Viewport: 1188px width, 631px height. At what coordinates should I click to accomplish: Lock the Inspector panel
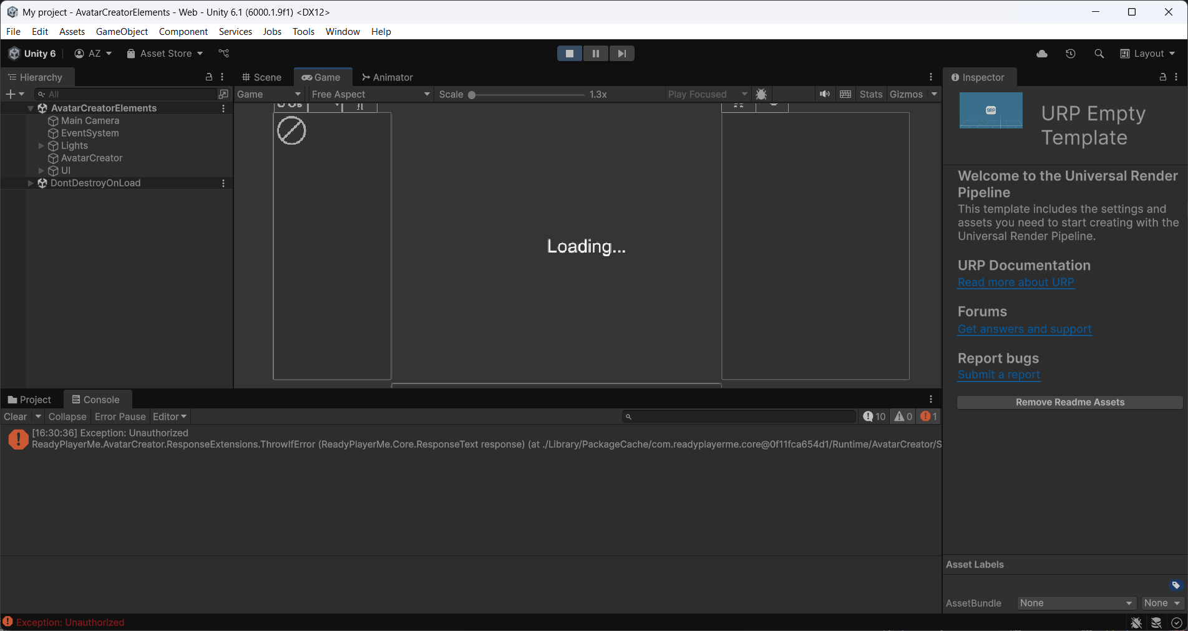pyautogui.click(x=1163, y=77)
